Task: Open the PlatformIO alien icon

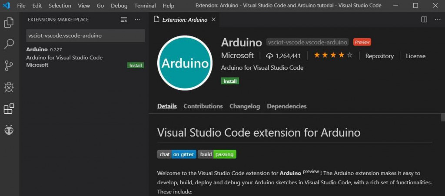Action: pos(9,130)
